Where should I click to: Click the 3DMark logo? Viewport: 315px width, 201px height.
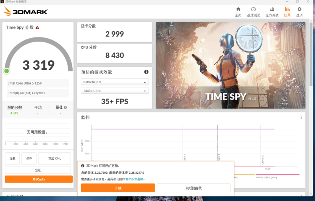(x=25, y=11)
